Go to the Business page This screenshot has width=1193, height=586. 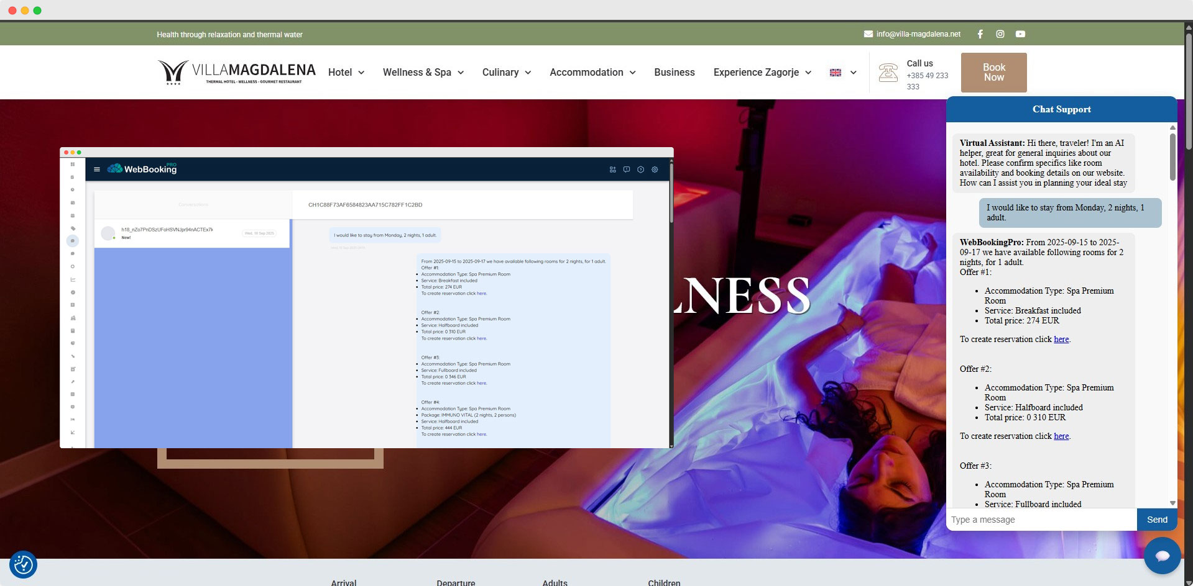tap(674, 73)
